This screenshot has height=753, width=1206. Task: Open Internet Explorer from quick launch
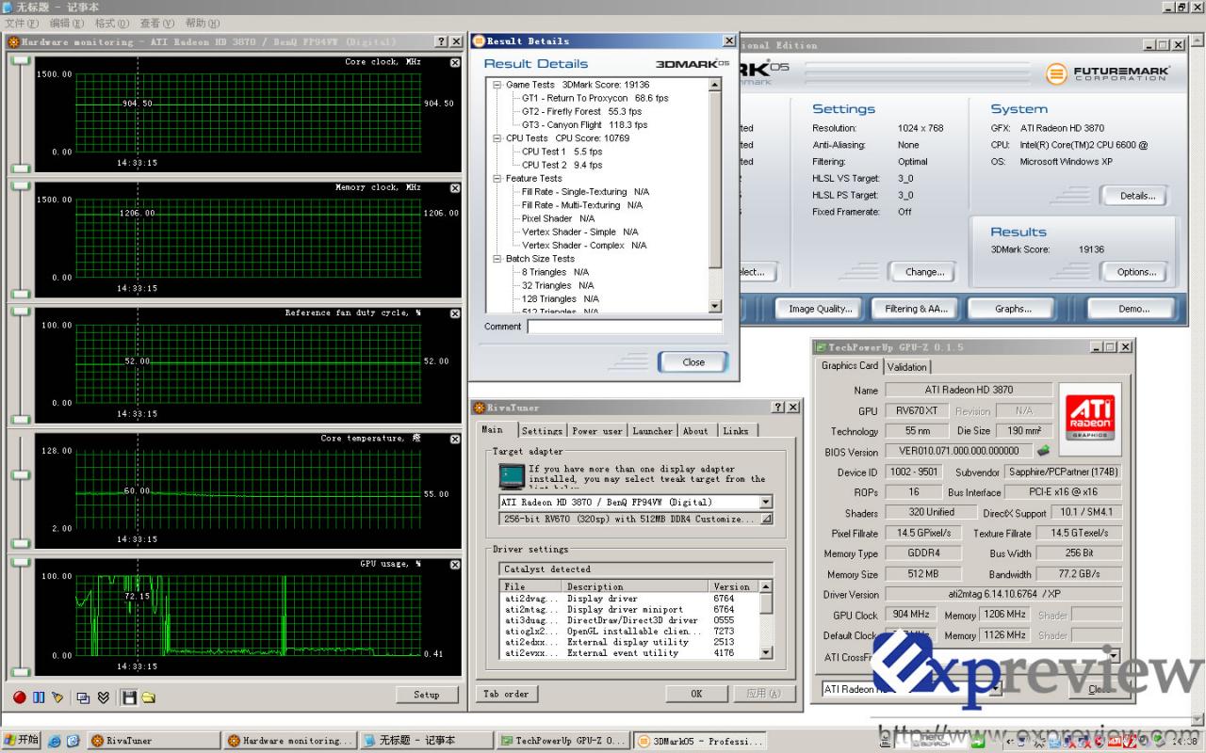pos(54,741)
